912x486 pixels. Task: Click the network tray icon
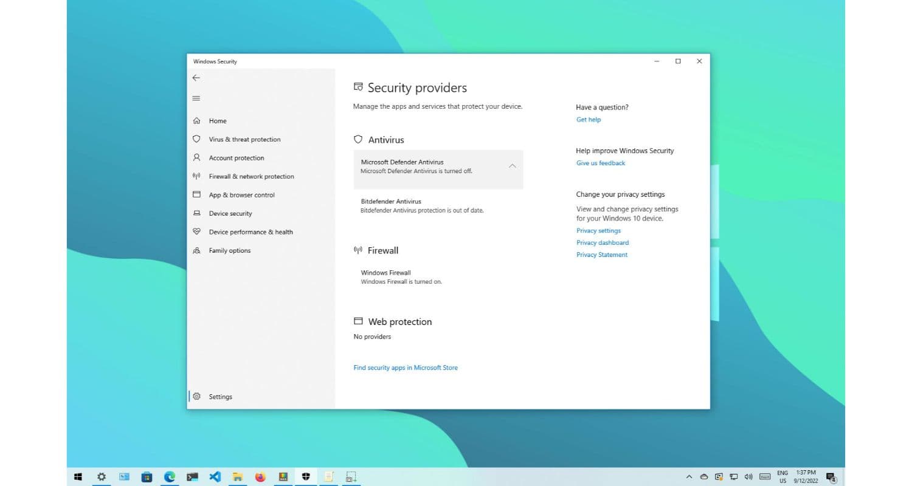pyautogui.click(x=734, y=477)
